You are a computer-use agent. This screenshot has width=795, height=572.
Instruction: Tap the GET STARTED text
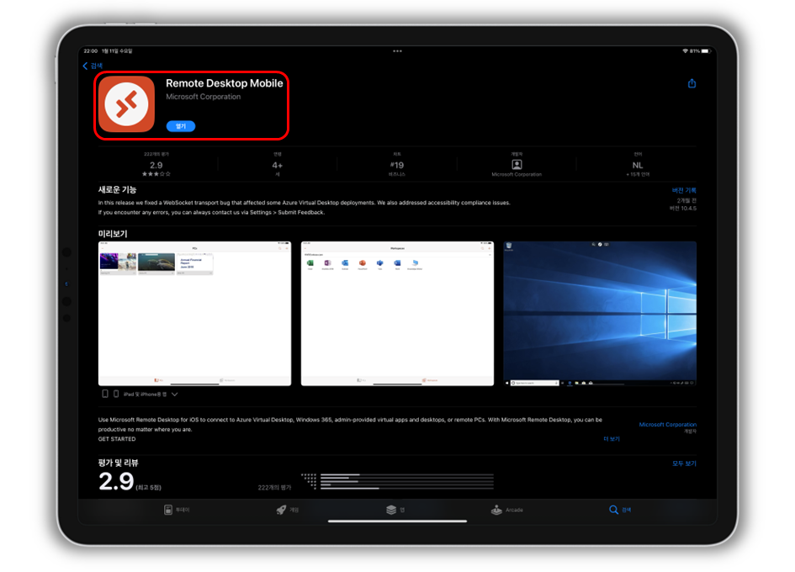(x=117, y=439)
